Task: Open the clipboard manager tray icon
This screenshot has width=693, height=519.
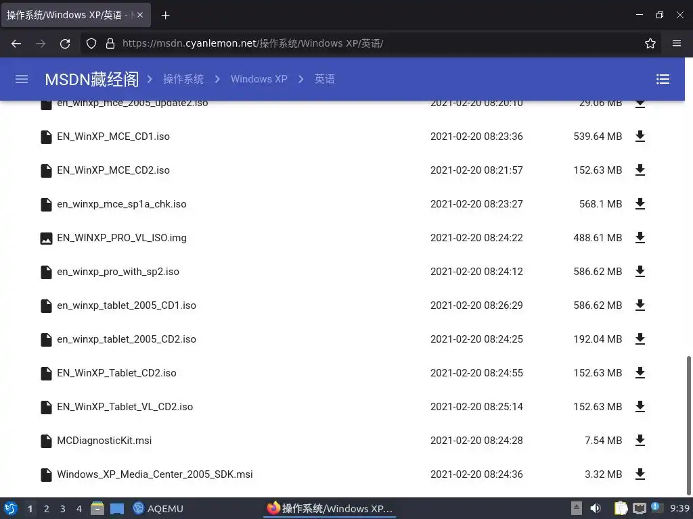Action: coord(621,508)
